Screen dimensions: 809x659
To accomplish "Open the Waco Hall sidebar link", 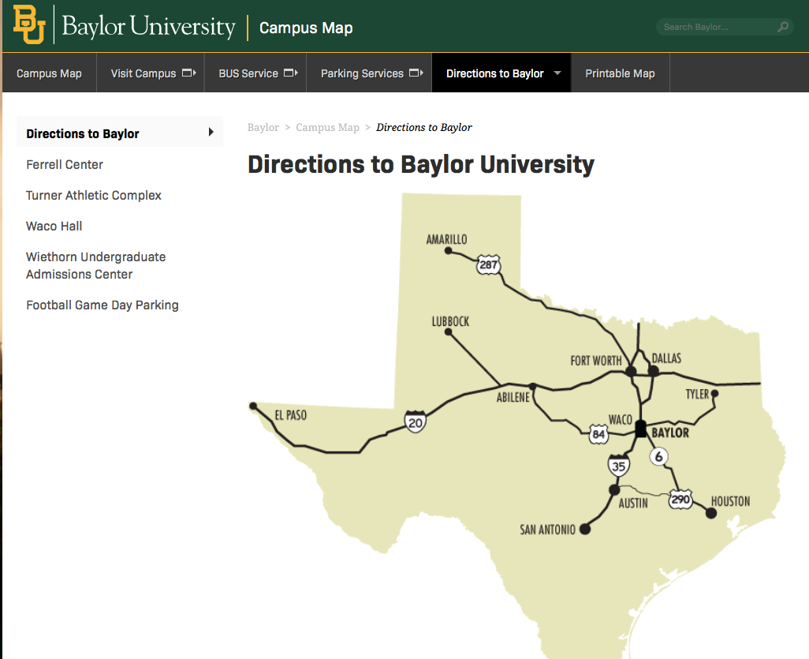I will pos(54,227).
